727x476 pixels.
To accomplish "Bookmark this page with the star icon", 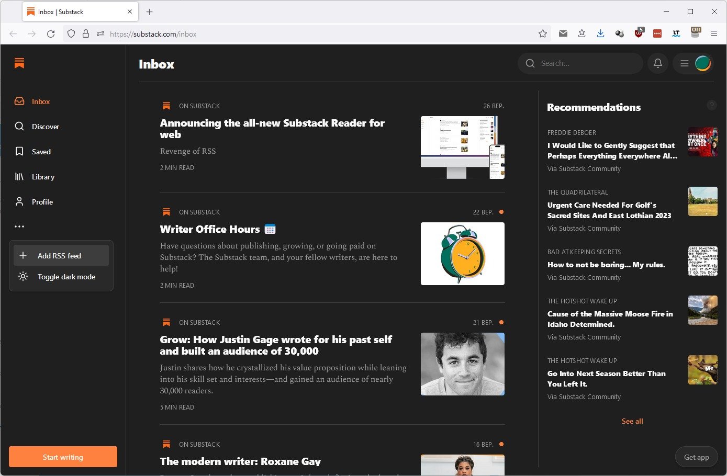I will (543, 34).
